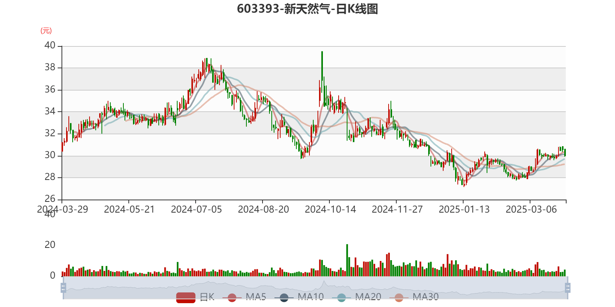Image resolution: width=615 pixels, height=307 pixels.
Task: Disable the MA30 legend series
Action: tap(399, 297)
